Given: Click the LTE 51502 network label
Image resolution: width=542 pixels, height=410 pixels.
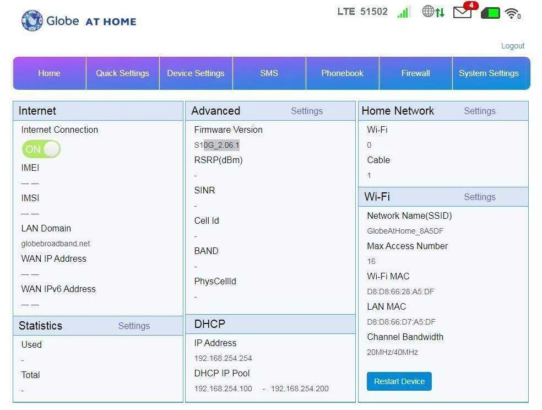Looking at the screenshot, I should tap(362, 12).
